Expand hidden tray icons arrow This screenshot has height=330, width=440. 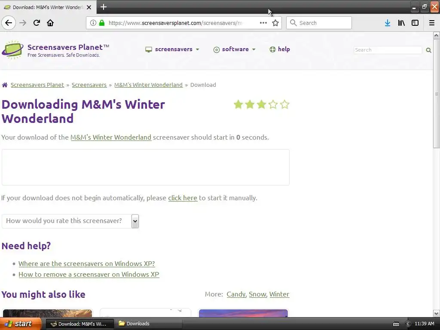408,324
